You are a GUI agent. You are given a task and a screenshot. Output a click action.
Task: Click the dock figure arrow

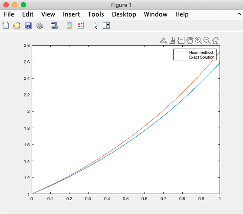[x=240, y=14]
